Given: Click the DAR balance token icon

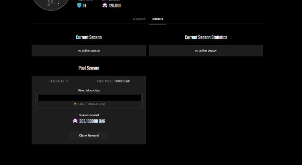Looking at the screenshot, I should (105, 5).
